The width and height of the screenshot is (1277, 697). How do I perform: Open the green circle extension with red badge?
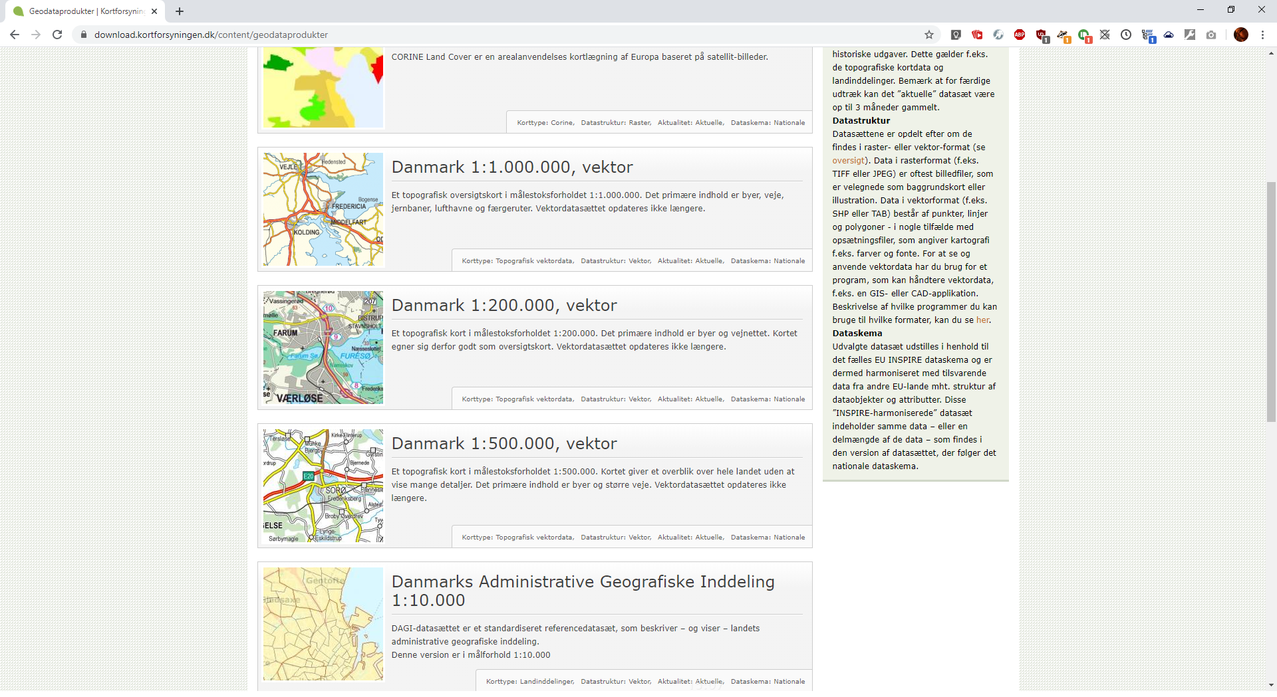click(x=1085, y=35)
